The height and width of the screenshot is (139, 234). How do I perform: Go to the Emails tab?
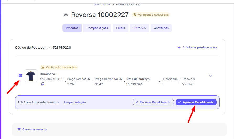[x=121, y=28]
